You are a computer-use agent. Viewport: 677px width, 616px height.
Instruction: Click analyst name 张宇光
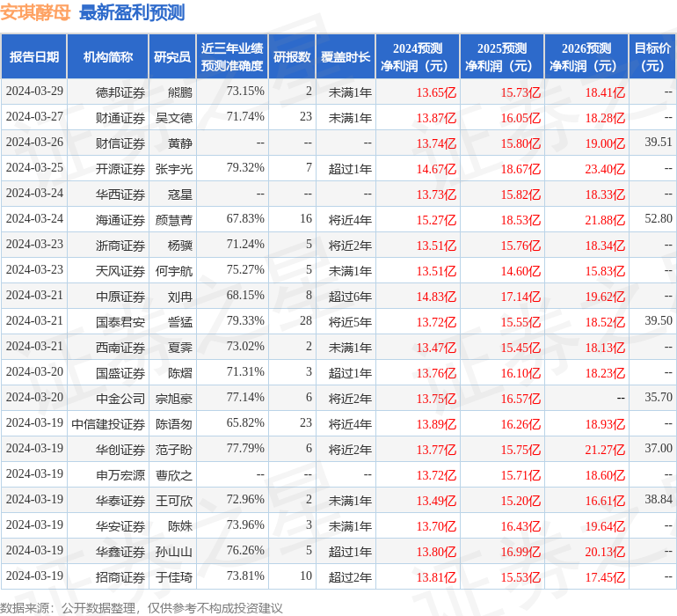pyautogui.click(x=173, y=168)
